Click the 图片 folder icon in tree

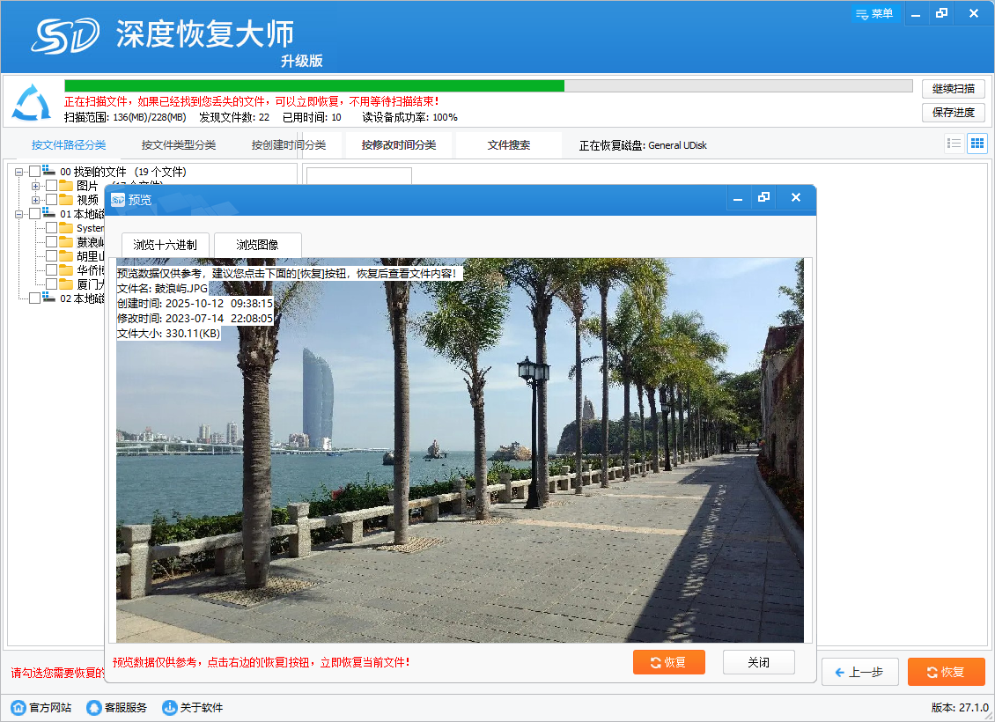(x=66, y=186)
